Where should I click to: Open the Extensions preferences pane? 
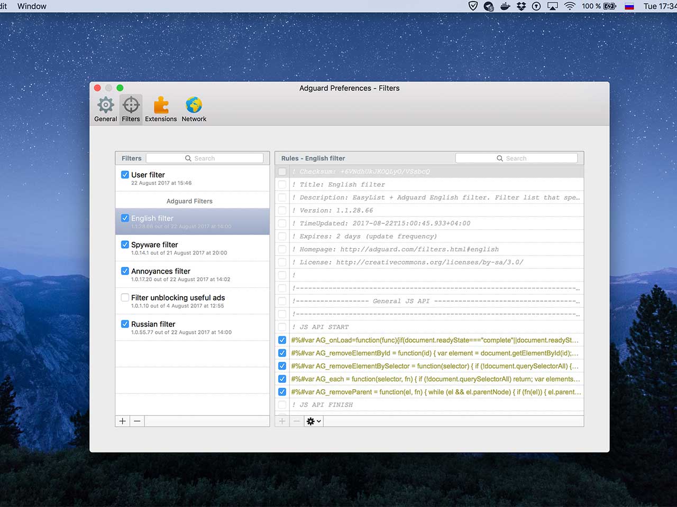tap(161, 109)
